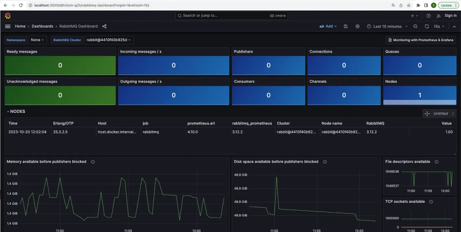Open the Add dropdown menu

point(328,27)
